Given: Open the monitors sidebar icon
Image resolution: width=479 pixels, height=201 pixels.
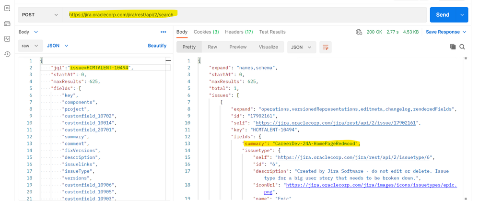Looking at the screenshot, I should pos(7,39).
